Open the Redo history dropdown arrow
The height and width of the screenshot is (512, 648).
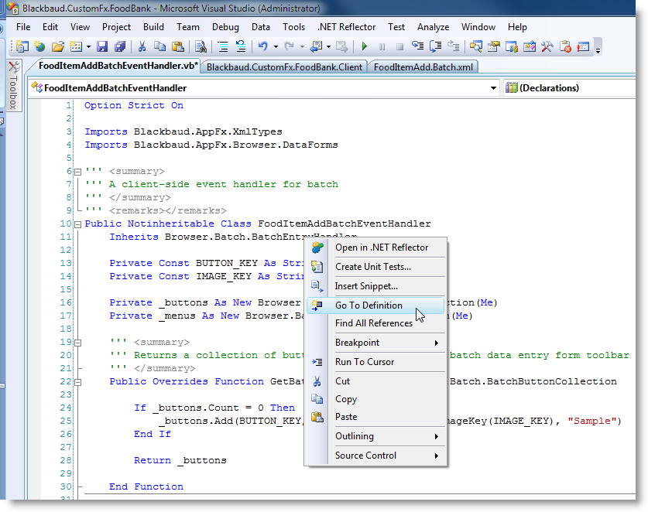point(302,47)
